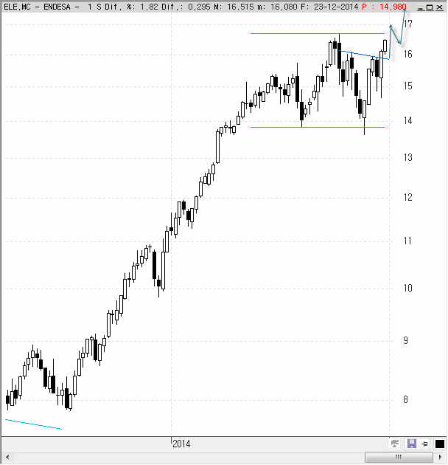Click the minimum value m: 16,080
The height and width of the screenshot is (465, 448).
click(x=278, y=7)
